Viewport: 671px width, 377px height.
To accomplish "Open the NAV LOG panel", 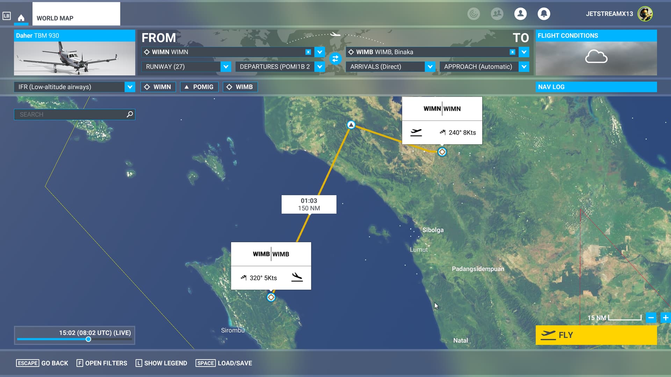I will (x=596, y=87).
